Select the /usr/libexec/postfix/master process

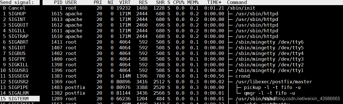[x=193, y=82]
